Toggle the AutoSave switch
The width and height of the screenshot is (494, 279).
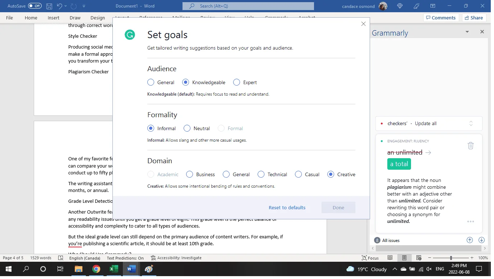click(34, 6)
